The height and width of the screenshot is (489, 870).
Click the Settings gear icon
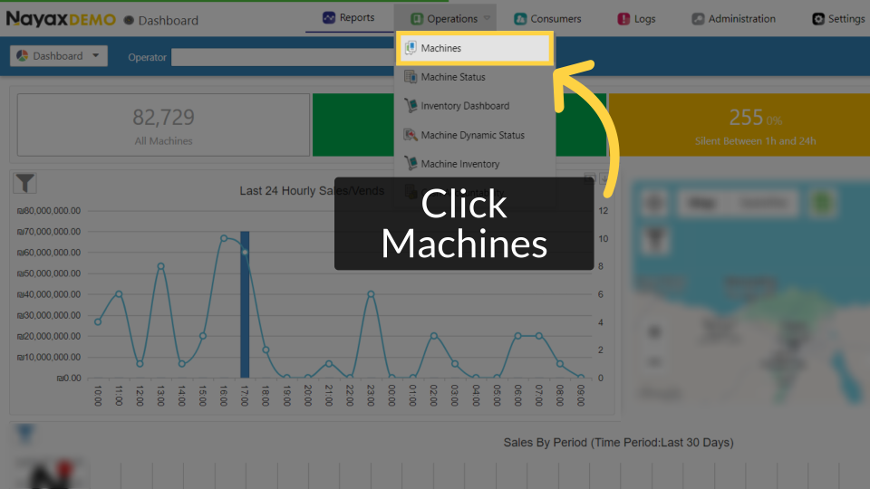pyautogui.click(x=818, y=18)
